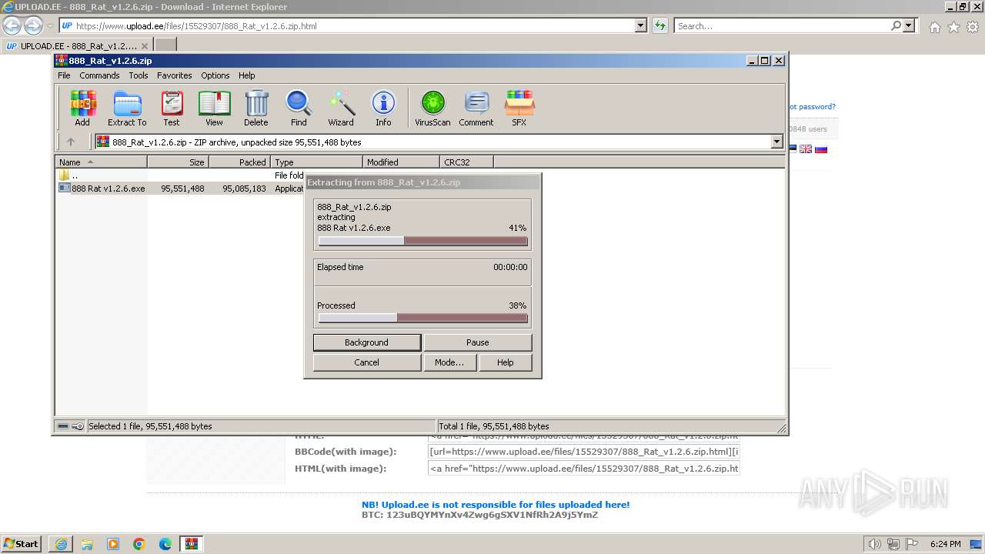
Task: Open the File menu
Action: pyautogui.click(x=64, y=75)
